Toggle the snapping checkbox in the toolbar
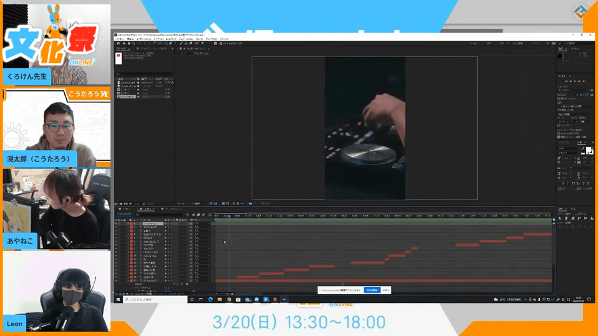The width and height of the screenshot is (598, 336). (x=215, y=43)
